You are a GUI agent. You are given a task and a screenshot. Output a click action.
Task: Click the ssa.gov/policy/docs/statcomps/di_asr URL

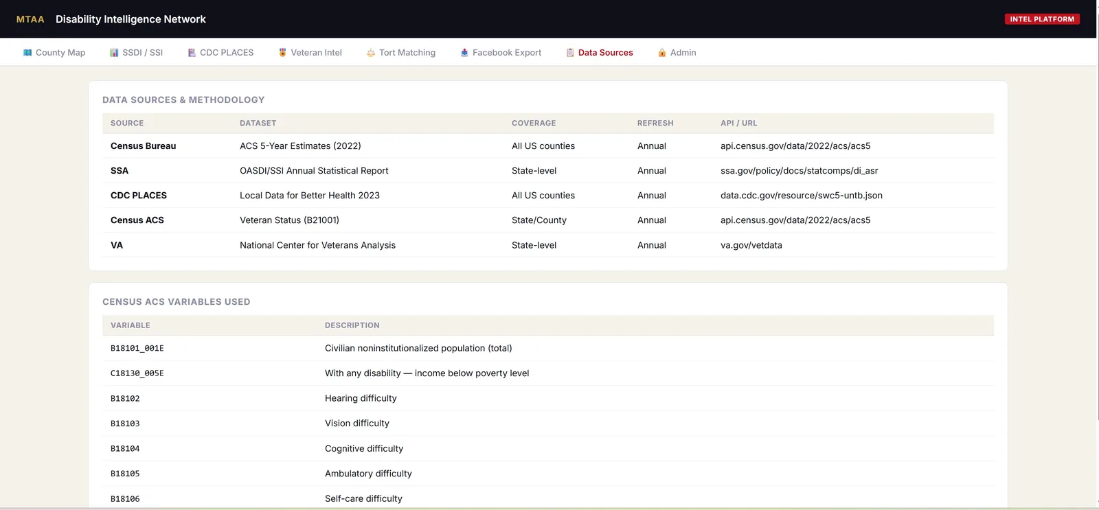[x=799, y=171]
